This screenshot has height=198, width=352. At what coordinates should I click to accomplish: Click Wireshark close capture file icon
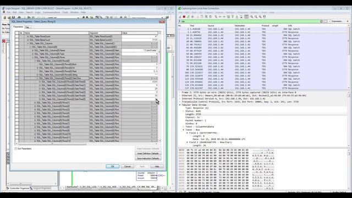(206, 17)
